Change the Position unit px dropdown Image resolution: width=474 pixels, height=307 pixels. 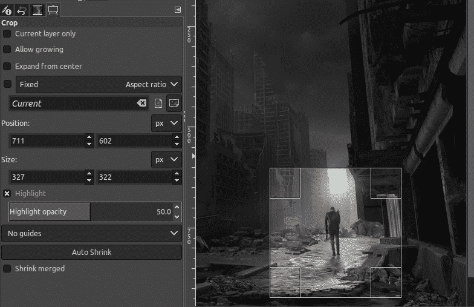pos(166,123)
